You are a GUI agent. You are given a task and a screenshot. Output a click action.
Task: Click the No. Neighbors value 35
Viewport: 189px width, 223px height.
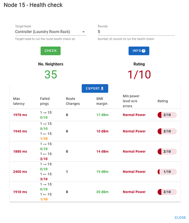click(x=51, y=74)
